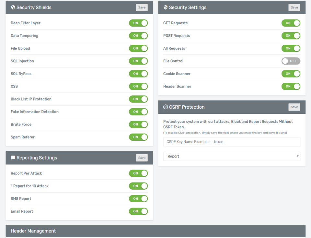Toggle off Black List IP Protection

click(138, 99)
